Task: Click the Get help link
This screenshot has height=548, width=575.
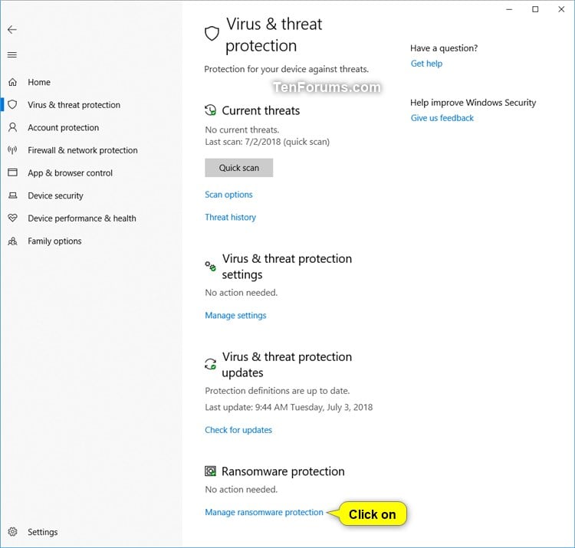Action: coord(426,64)
